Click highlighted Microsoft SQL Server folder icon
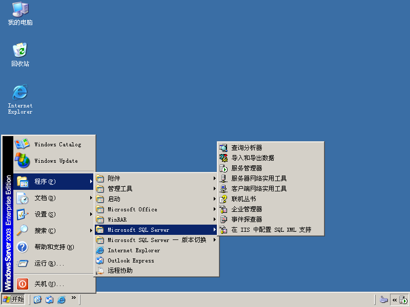410x307 pixels. (x=100, y=230)
